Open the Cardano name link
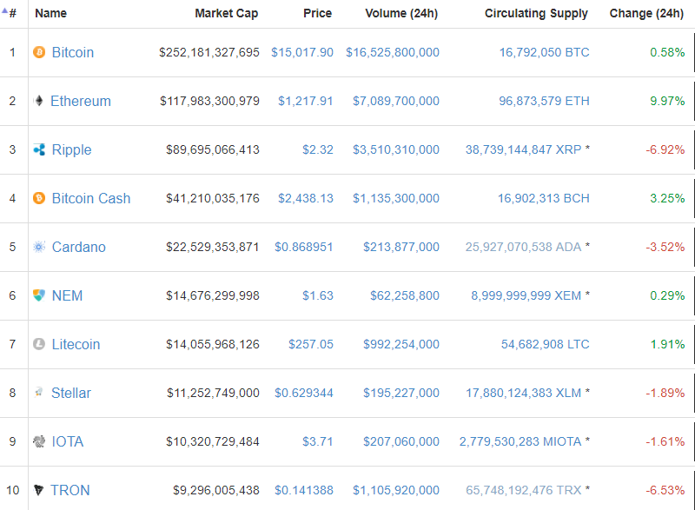Viewport: 695px width, 510px height. (79, 247)
